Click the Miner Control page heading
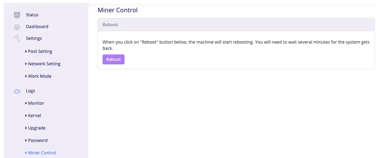Viewport: 376px width, 158px height. tap(117, 10)
